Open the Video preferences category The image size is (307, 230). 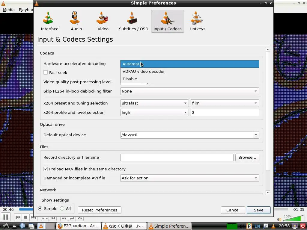[103, 21]
